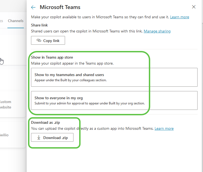Open Learn more link about custom app upload
203x172 pixels.
(164, 128)
